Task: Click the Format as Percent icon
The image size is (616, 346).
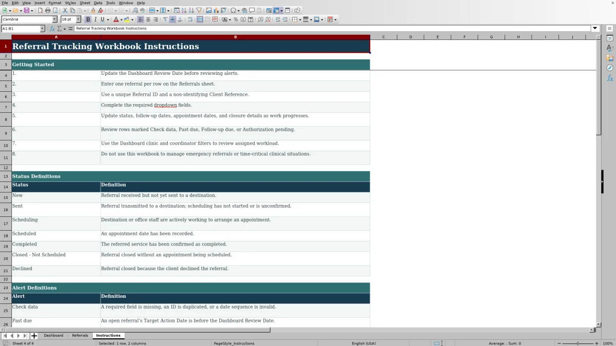Action: click(x=236, y=19)
